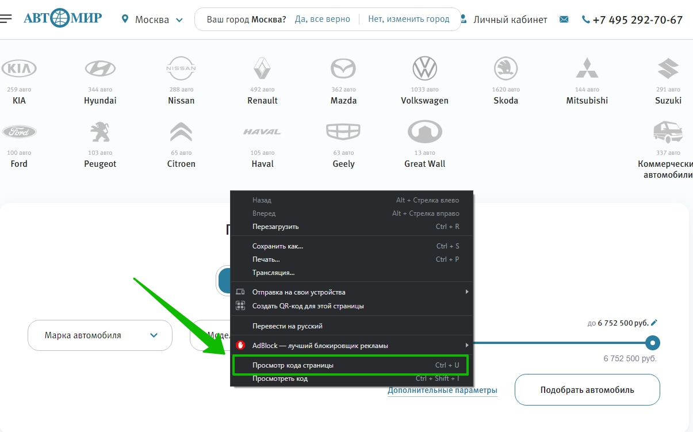This screenshot has width=693, height=432.
Task: Open 'Отправка на свои устройства' submenu
Action: [351, 292]
